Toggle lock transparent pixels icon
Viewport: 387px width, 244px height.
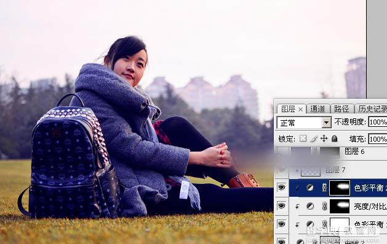[x=303, y=139]
